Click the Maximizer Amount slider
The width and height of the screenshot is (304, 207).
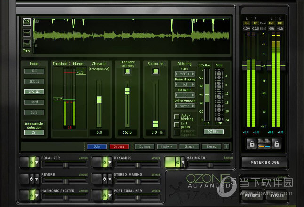(210, 165)
